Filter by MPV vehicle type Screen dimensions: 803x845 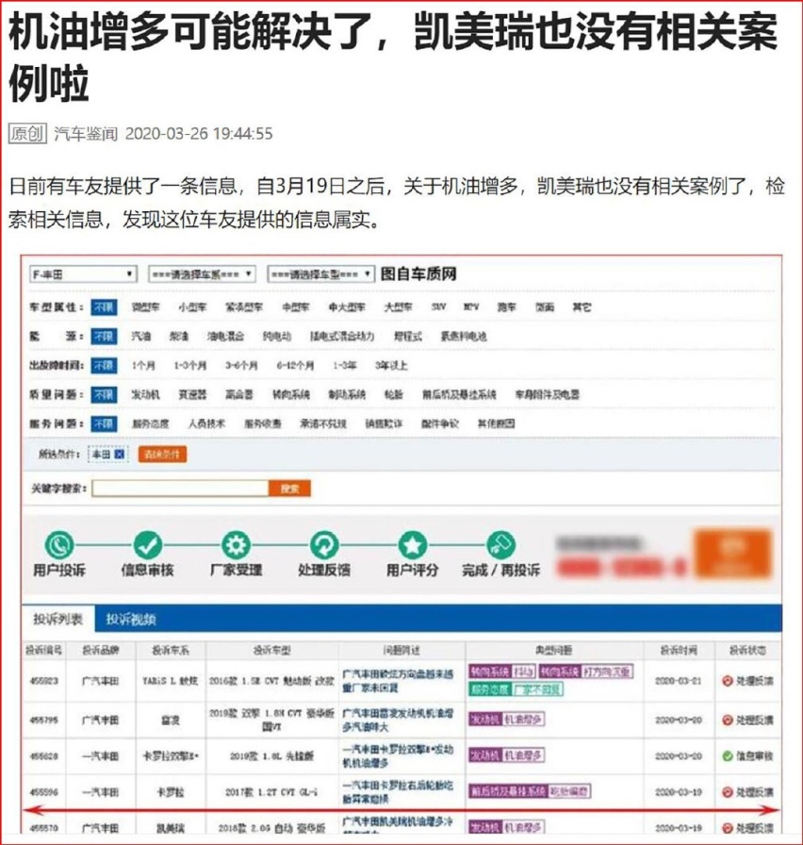tap(471, 307)
